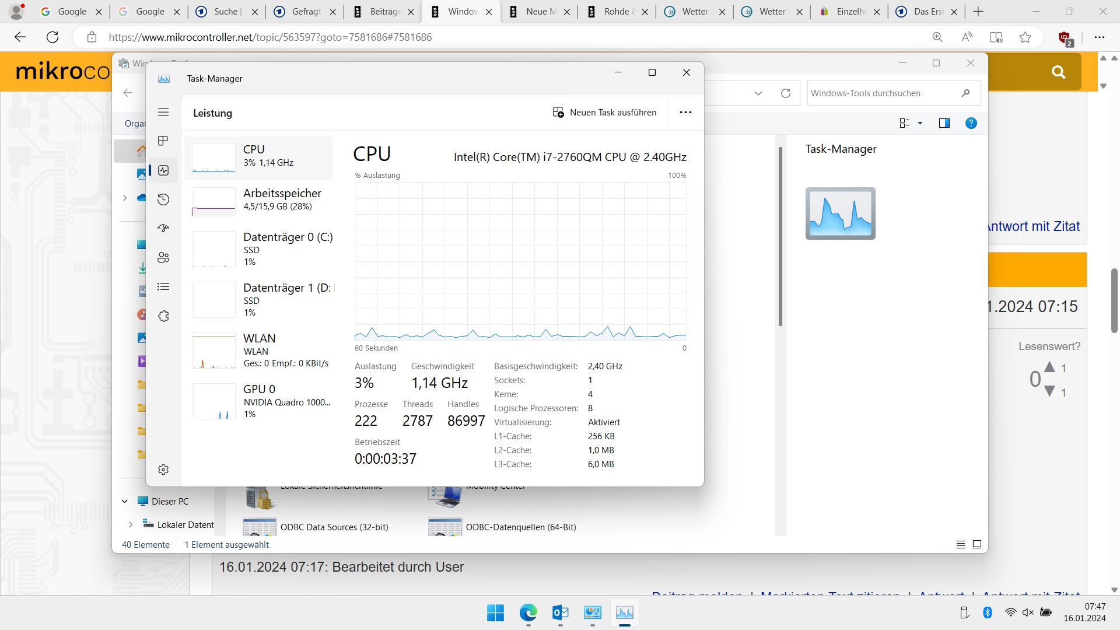Reload the mikrocontroller.net page
Viewport: 1120px width, 630px height.
pyautogui.click(x=52, y=37)
